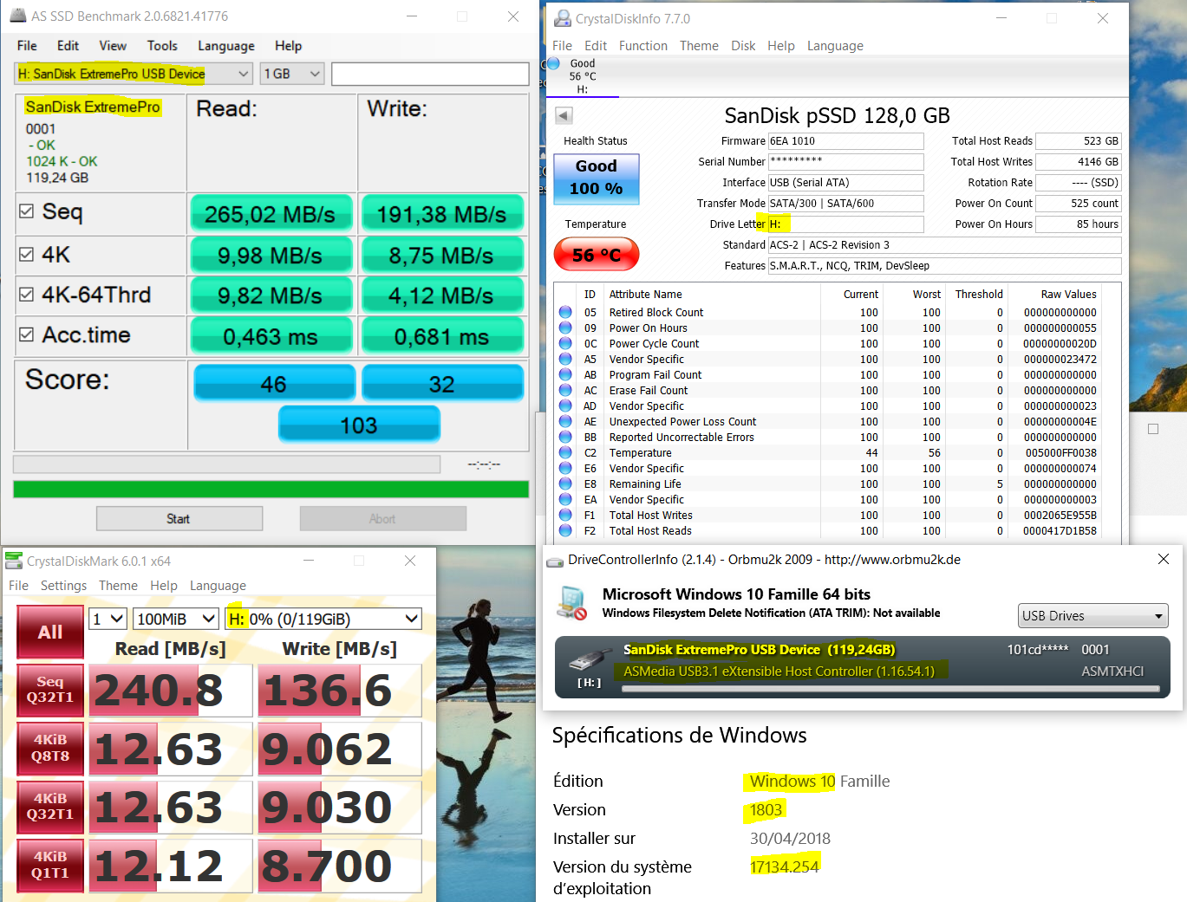Run the 4KiB Q32T1 test
This screenshot has width=1187, height=902.
[x=50, y=806]
